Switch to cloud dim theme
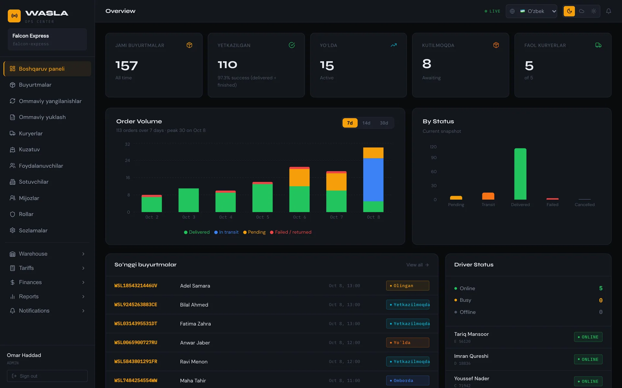This screenshot has width=622, height=388. (x=582, y=11)
